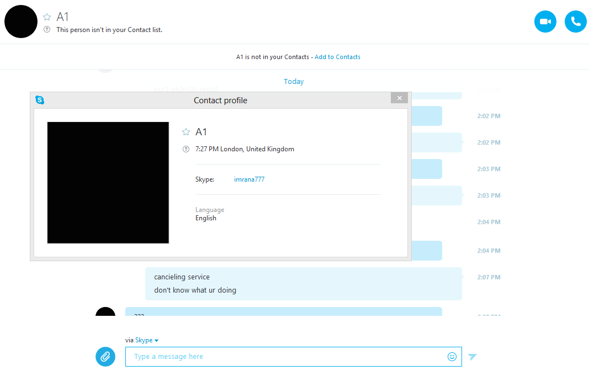Click the send message arrow icon

click(x=472, y=357)
